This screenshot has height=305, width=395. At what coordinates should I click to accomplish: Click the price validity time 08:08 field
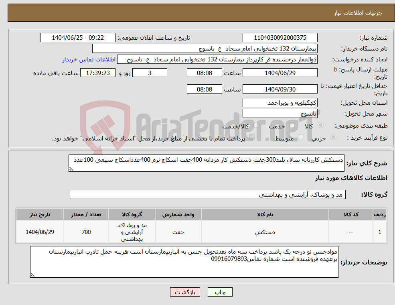pos(204,89)
